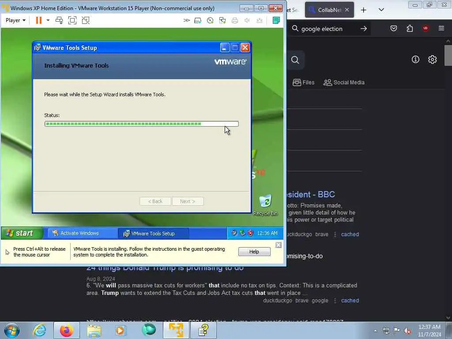452x339 pixels.
Task: Click the VMware Tools Setup progress bar
Action: tap(142, 124)
